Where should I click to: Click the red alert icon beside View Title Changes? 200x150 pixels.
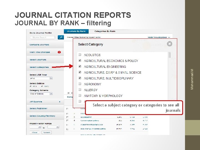[x=59, y=52]
